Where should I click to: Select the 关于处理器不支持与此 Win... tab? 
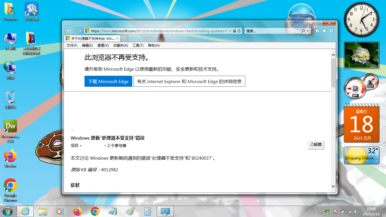(x=92, y=38)
